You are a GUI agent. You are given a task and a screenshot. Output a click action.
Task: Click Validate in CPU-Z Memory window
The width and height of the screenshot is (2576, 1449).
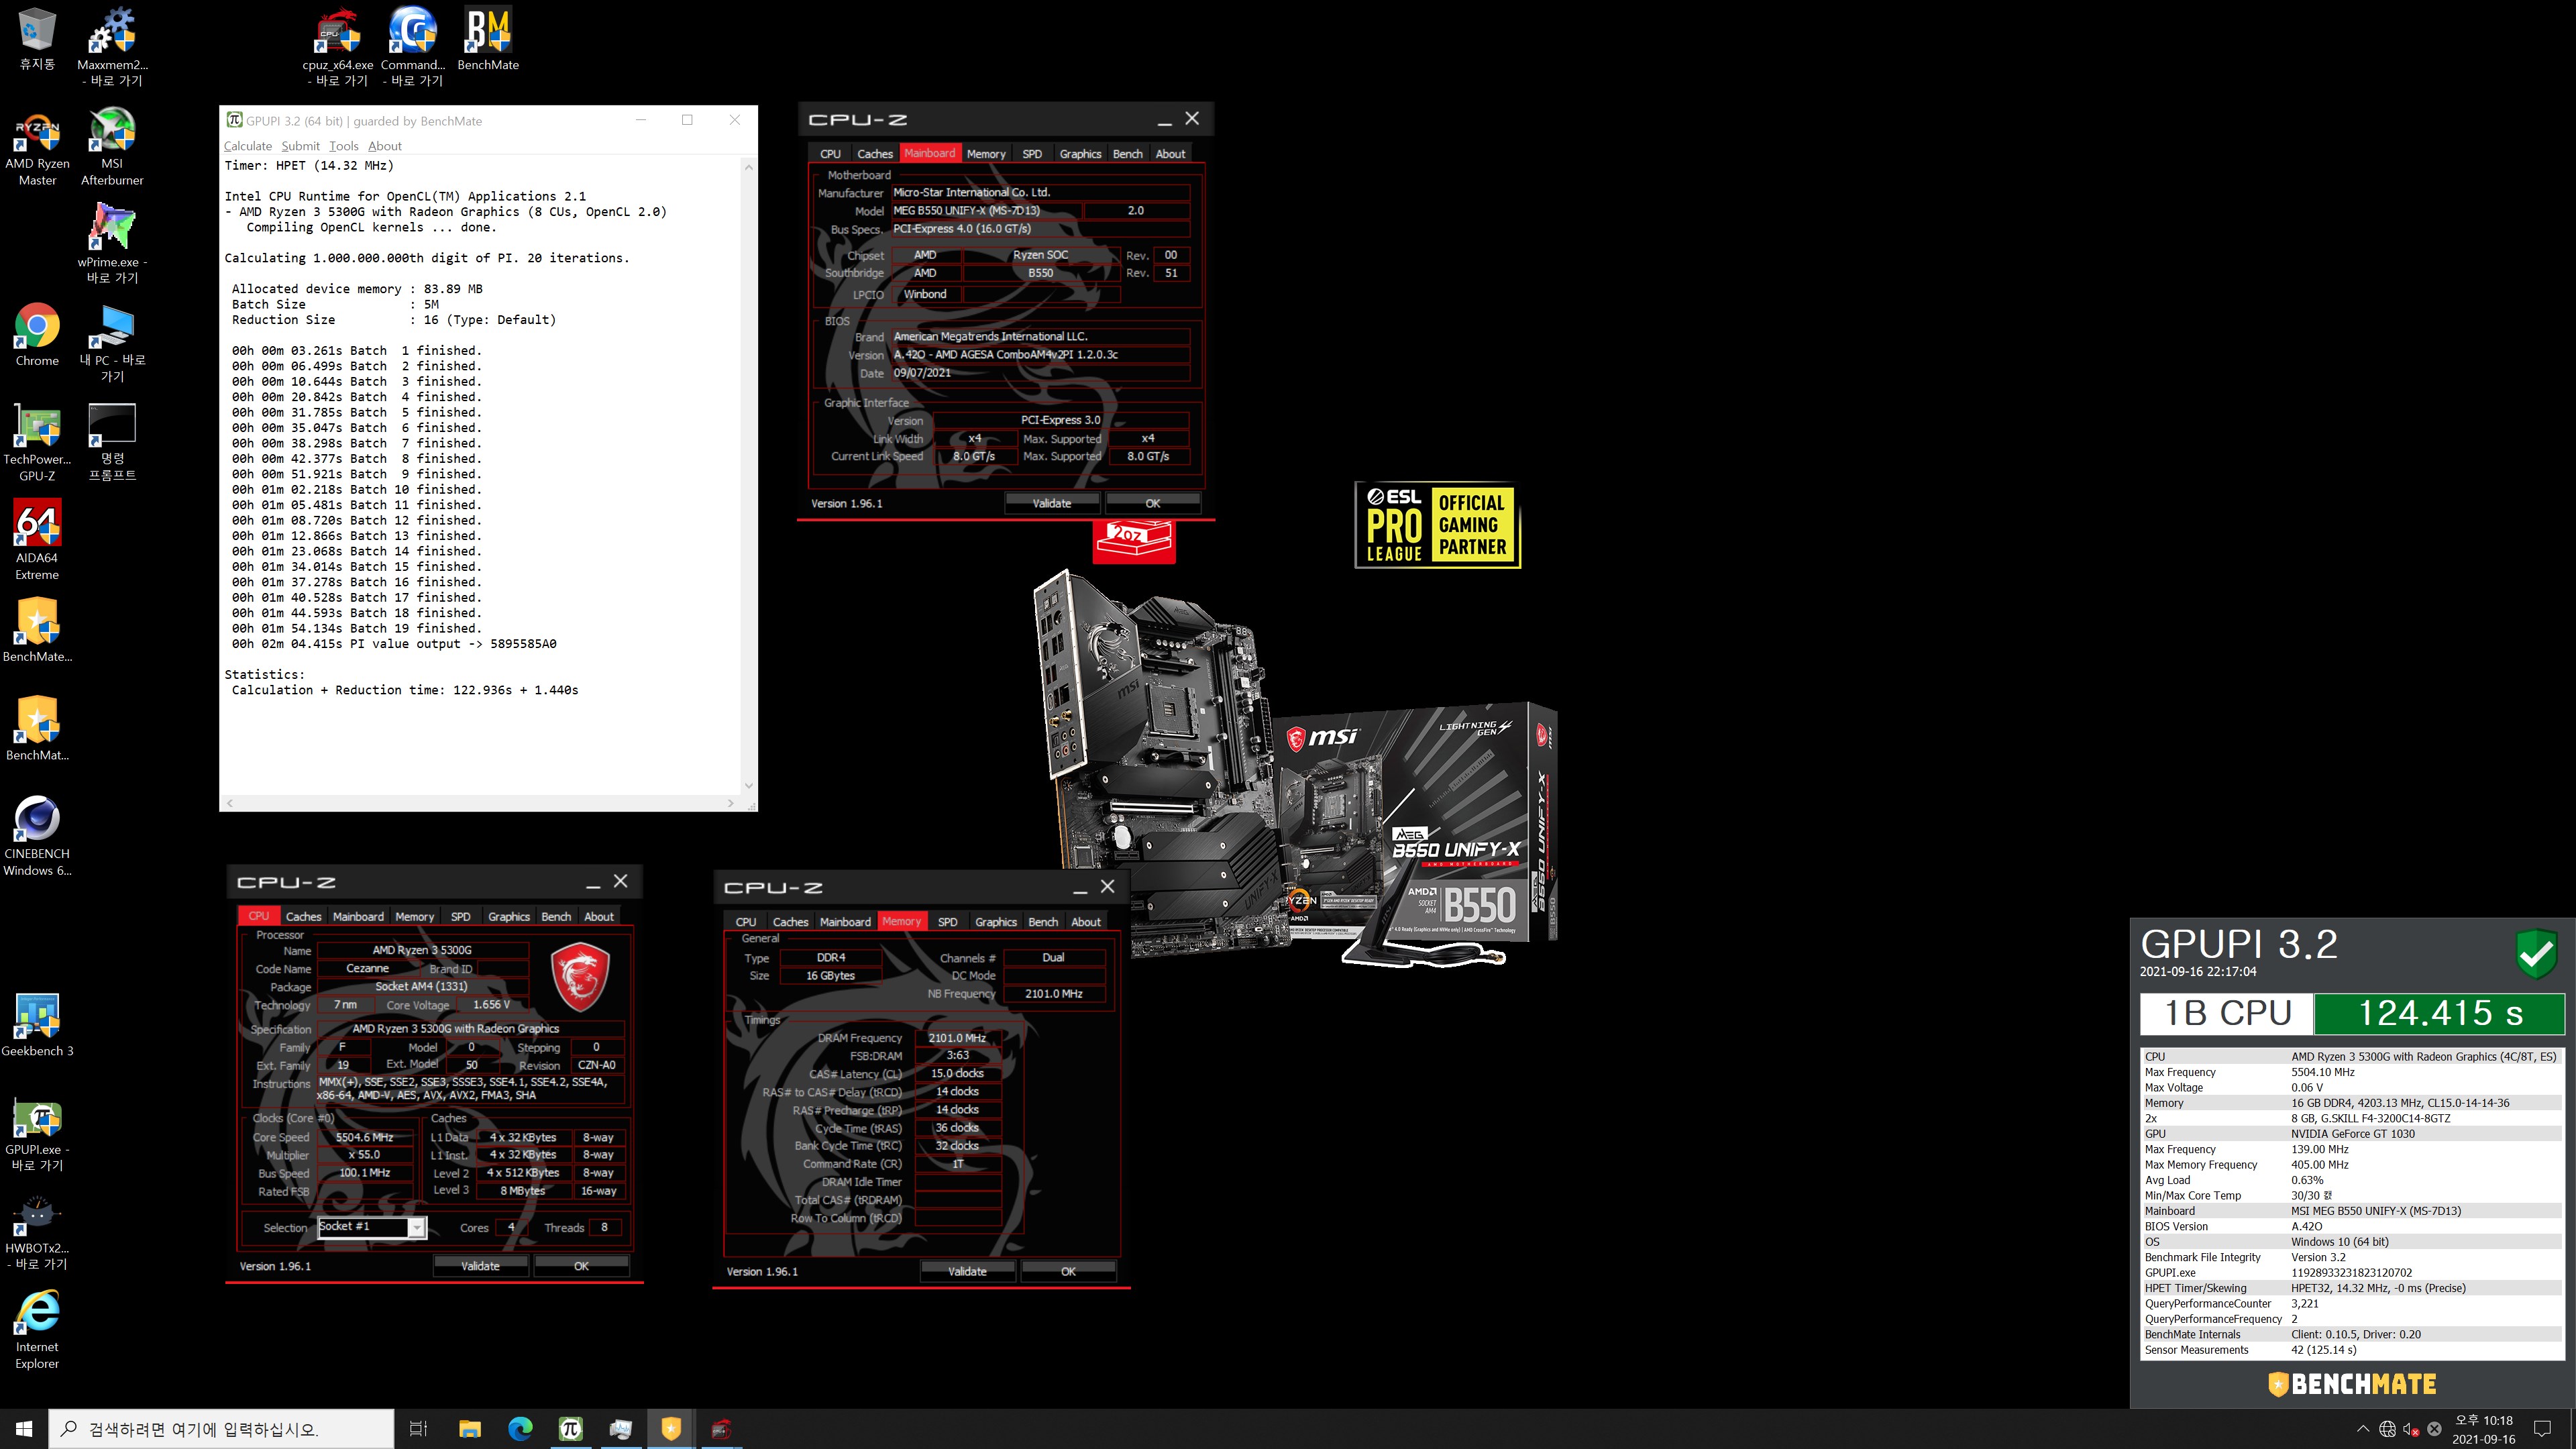click(967, 1271)
